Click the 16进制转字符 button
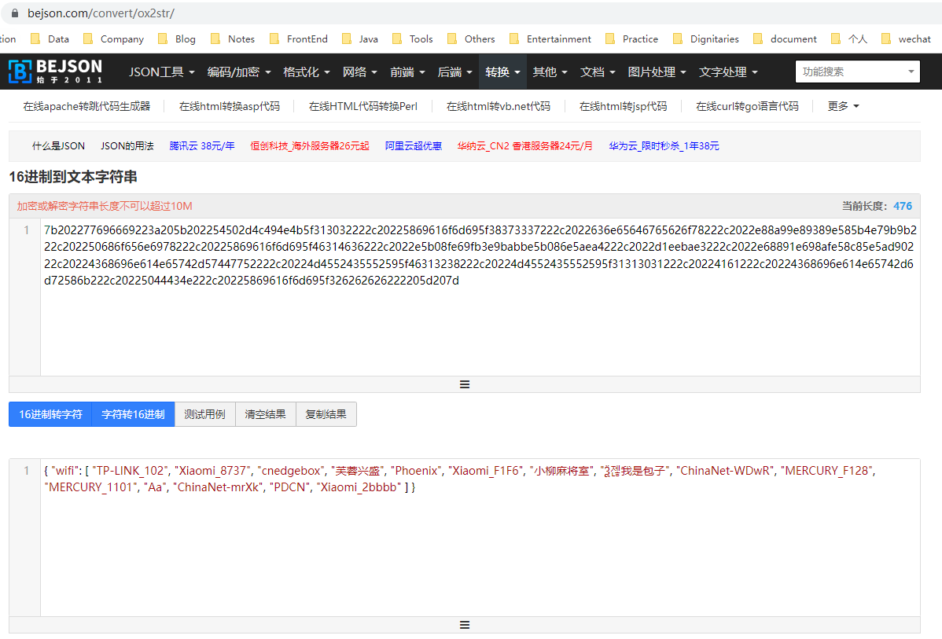The height and width of the screenshot is (639, 942). point(49,414)
